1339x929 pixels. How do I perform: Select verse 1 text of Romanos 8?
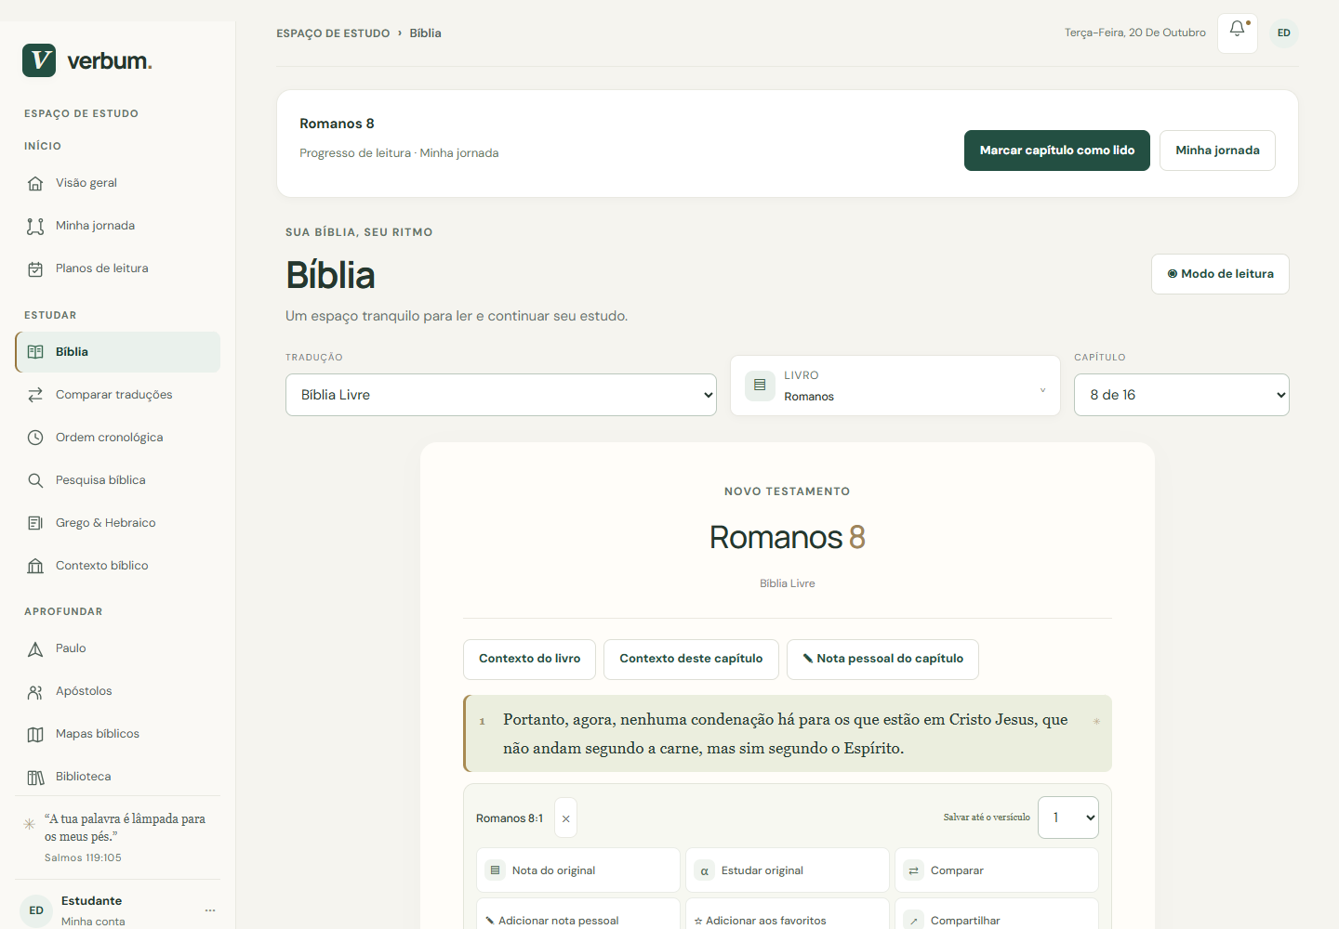point(786,734)
